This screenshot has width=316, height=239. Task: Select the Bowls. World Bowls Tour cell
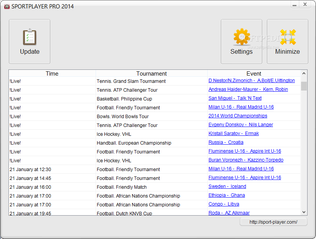point(152,117)
